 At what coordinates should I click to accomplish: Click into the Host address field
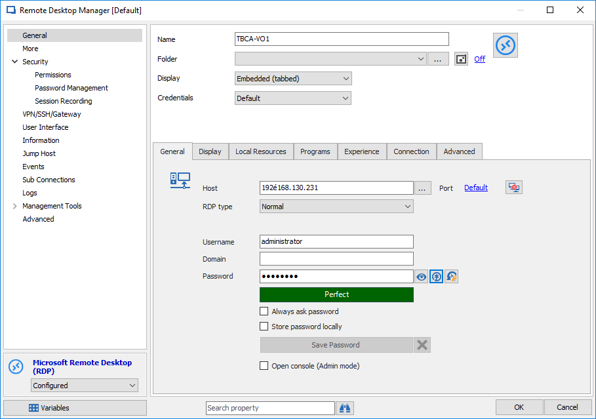[336, 188]
